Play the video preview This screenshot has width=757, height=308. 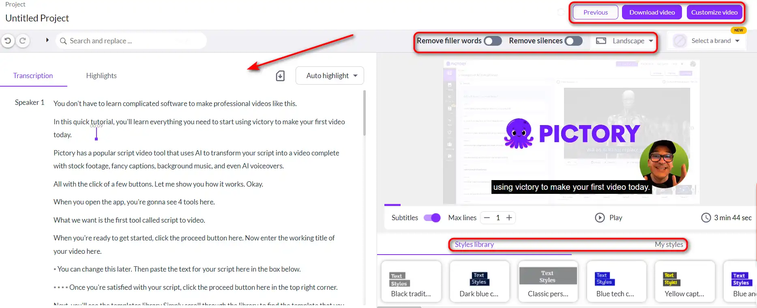pyautogui.click(x=609, y=218)
